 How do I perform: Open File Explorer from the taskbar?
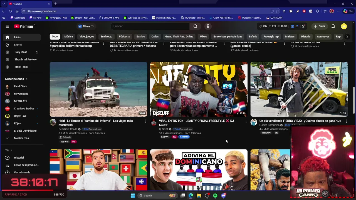[199, 196]
